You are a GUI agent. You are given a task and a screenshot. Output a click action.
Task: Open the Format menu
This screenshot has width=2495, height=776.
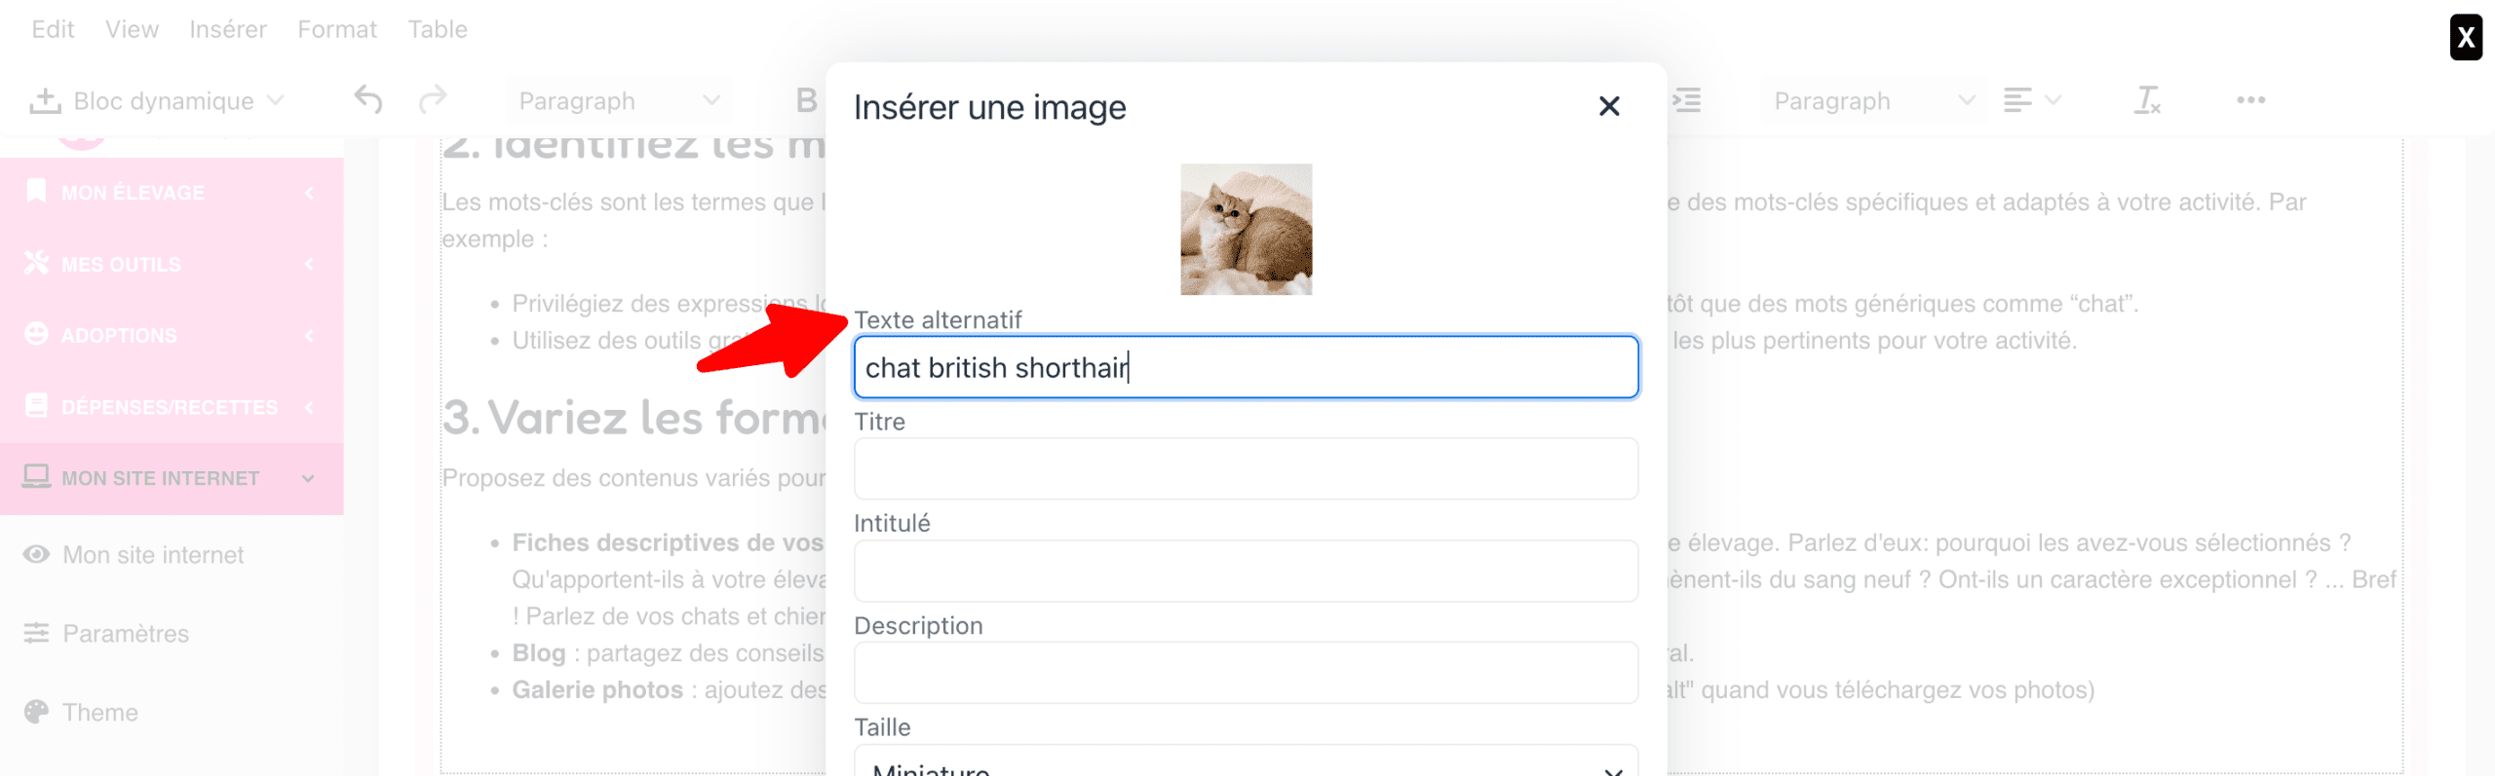tap(337, 29)
